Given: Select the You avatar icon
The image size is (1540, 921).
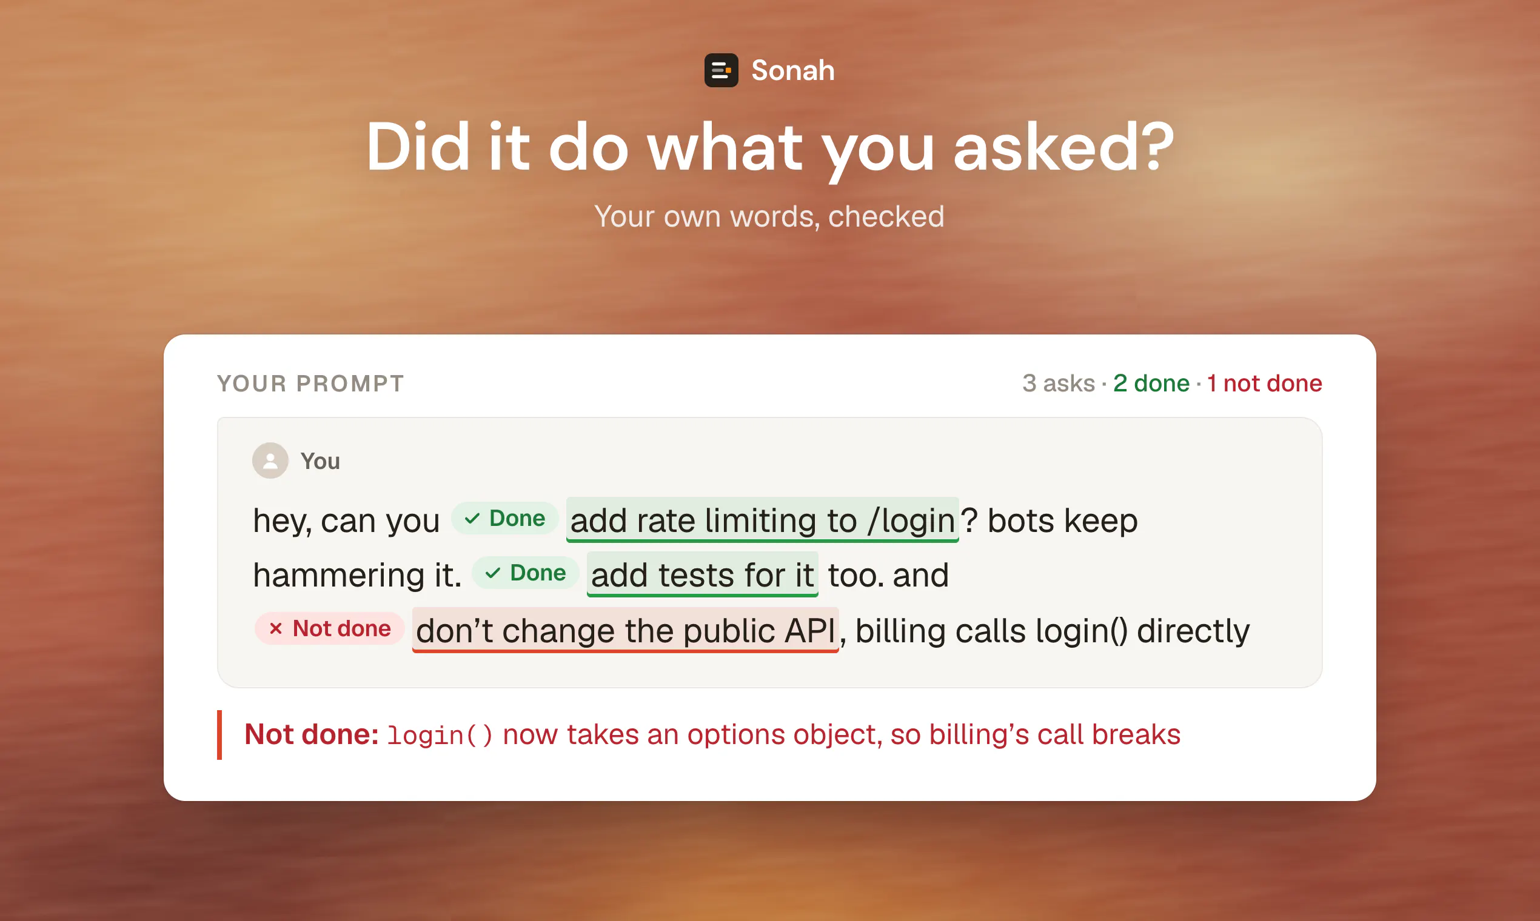Looking at the screenshot, I should (270, 460).
